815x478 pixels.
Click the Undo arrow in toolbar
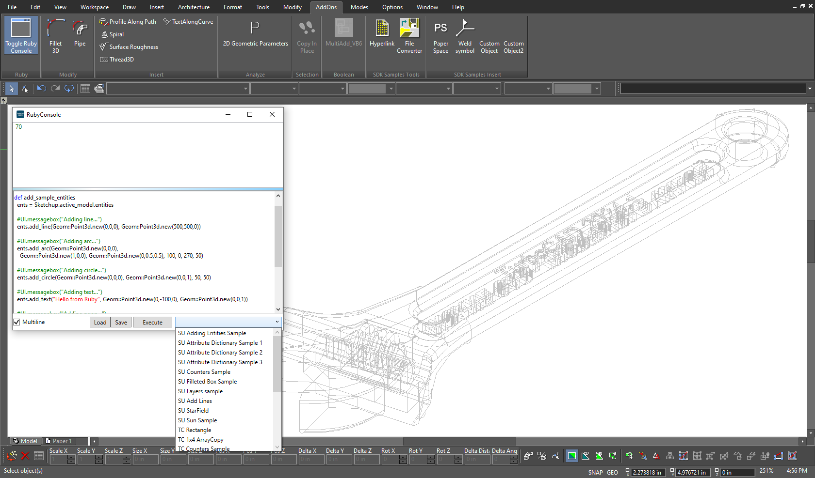[x=41, y=89]
